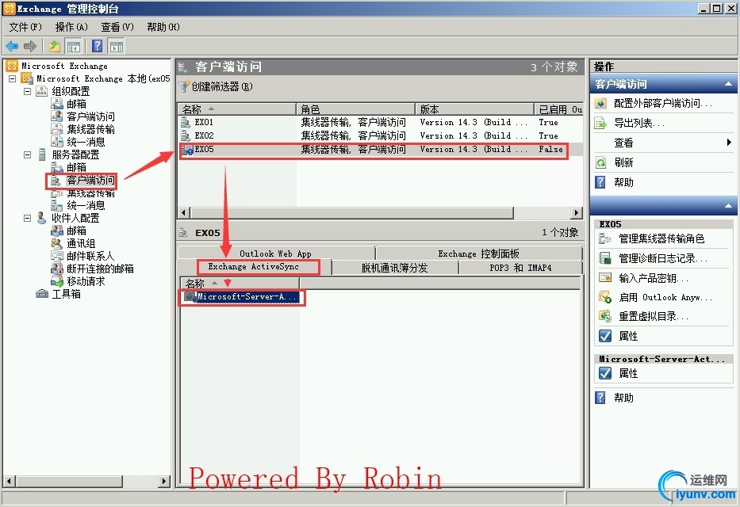Click the 服务器配置 server icon
This screenshot has width=740, height=507.
[x=42, y=154]
